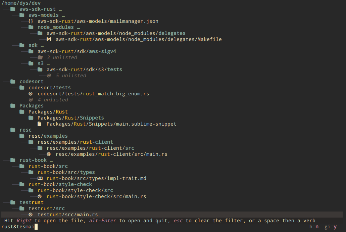The width and height of the screenshot is (346, 232).
Task: Click the folder icon beside Packages/Rust/Snippets
Action: (31, 118)
